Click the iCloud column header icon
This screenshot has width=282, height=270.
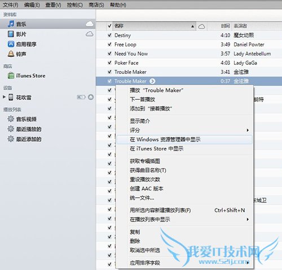coord(201,26)
